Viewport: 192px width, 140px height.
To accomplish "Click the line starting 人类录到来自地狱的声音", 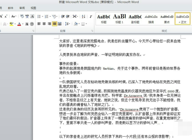I will [x=100, y=55].
